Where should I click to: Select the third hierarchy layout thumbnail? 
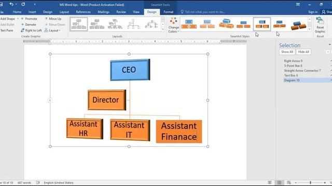click(115, 24)
